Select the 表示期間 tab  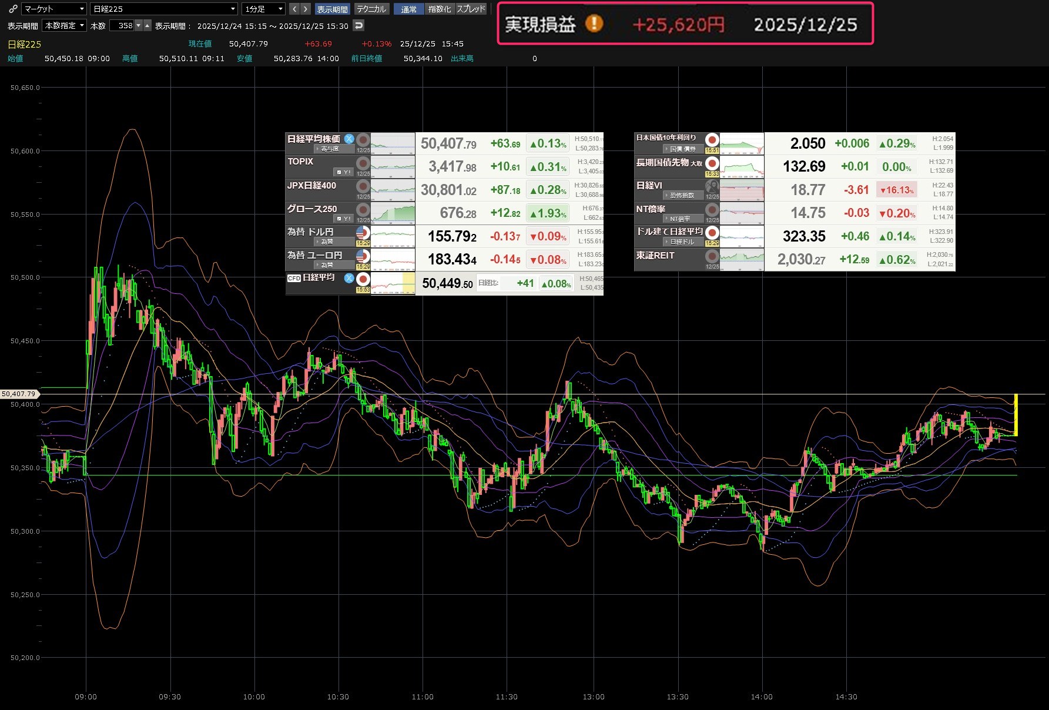[x=332, y=9]
